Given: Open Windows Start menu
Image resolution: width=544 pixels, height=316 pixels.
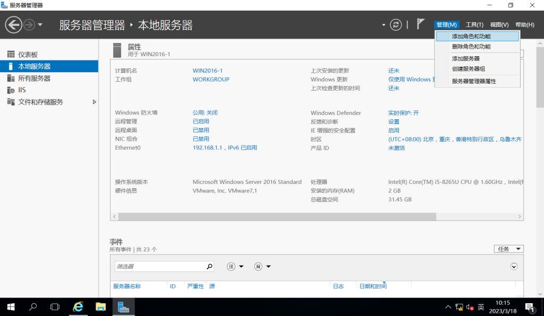Looking at the screenshot, I should point(11,307).
